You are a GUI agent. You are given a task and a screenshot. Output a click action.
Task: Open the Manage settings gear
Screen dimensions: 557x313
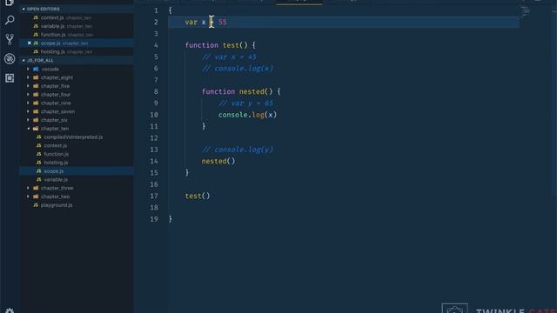pos(10,310)
